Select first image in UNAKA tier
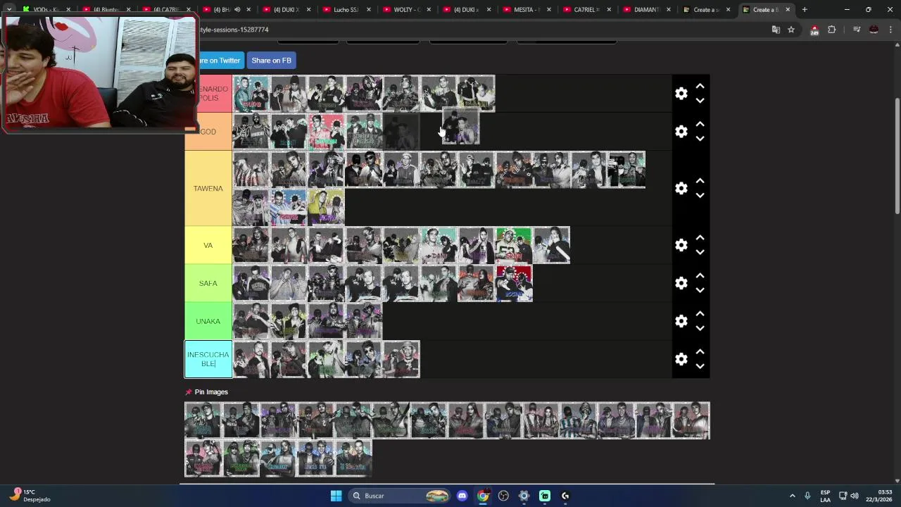The width and height of the screenshot is (901, 507). [x=251, y=321]
